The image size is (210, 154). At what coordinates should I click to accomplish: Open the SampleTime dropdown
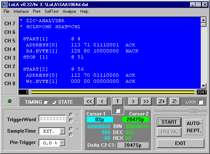pyautogui.click(x=62, y=131)
